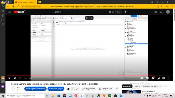Open the account avatar menu
The height and width of the screenshot is (98, 175).
(x=168, y=12)
